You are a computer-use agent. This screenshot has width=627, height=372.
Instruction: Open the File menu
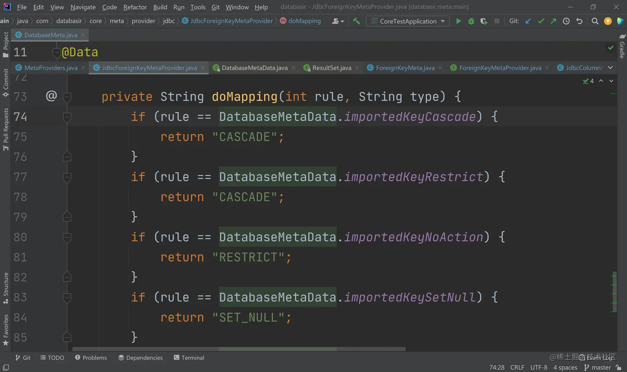point(22,7)
